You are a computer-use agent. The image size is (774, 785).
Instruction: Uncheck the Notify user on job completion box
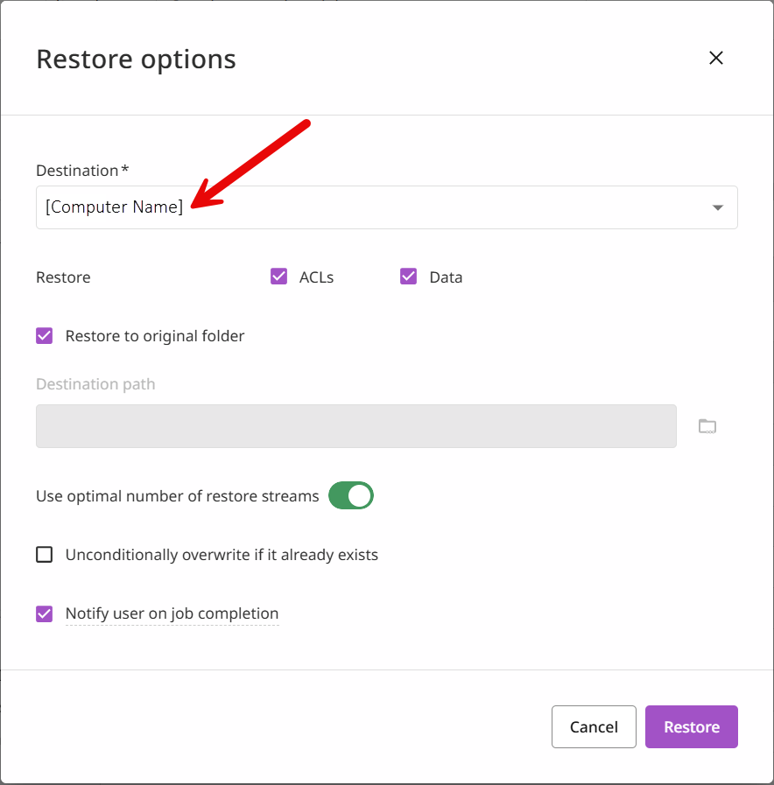tap(45, 613)
